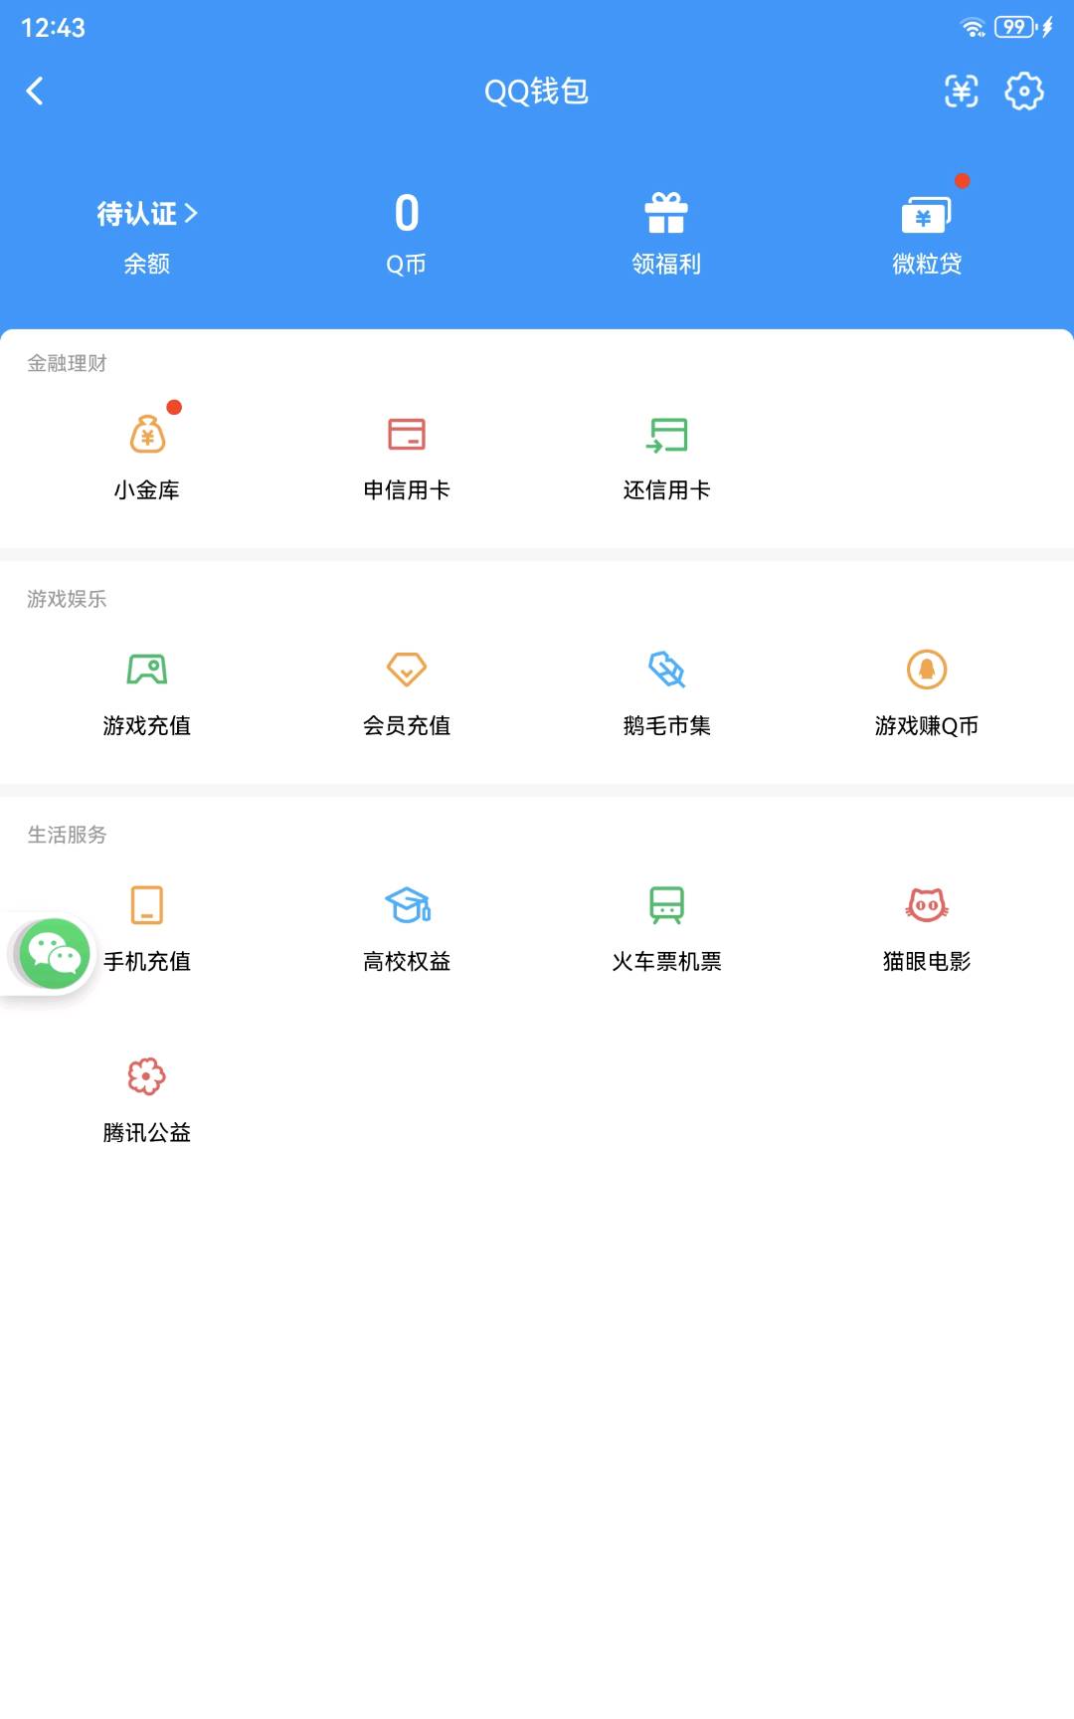This screenshot has width=1074, height=1719.
Task: Tap the 鹅毛市集 label
Action: tap(666, 726)
